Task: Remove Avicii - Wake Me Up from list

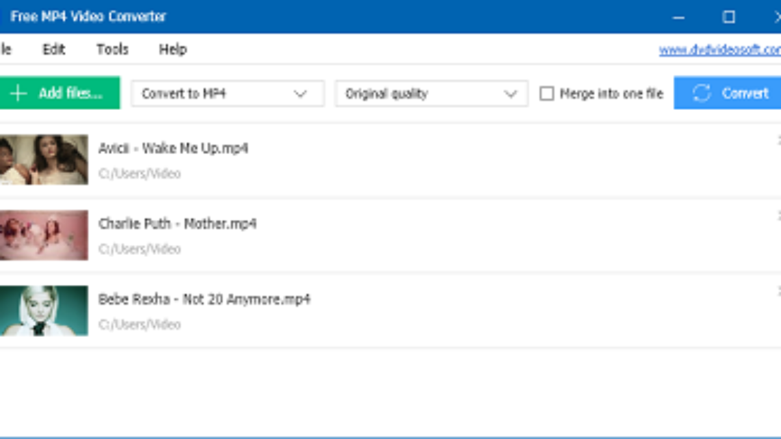Action: 778,140
